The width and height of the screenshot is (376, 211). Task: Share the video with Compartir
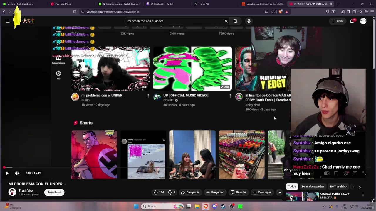click(x=190, y=192)
